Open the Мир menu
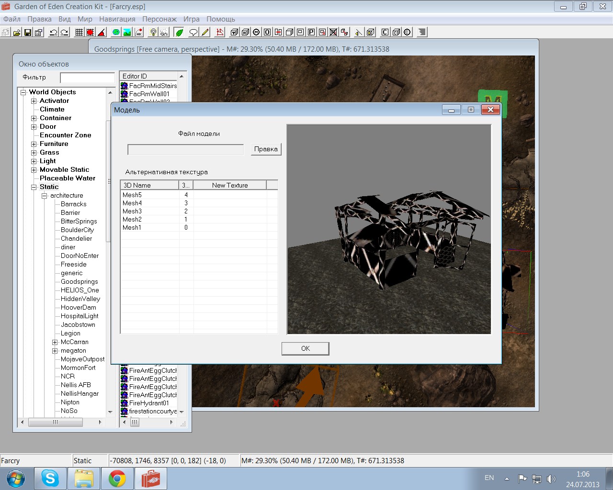 (x=85, y=19)
